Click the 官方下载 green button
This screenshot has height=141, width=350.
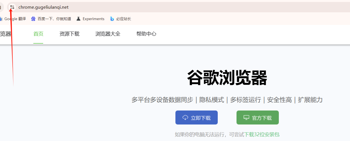pyautogui.click(x=258, y=117)
